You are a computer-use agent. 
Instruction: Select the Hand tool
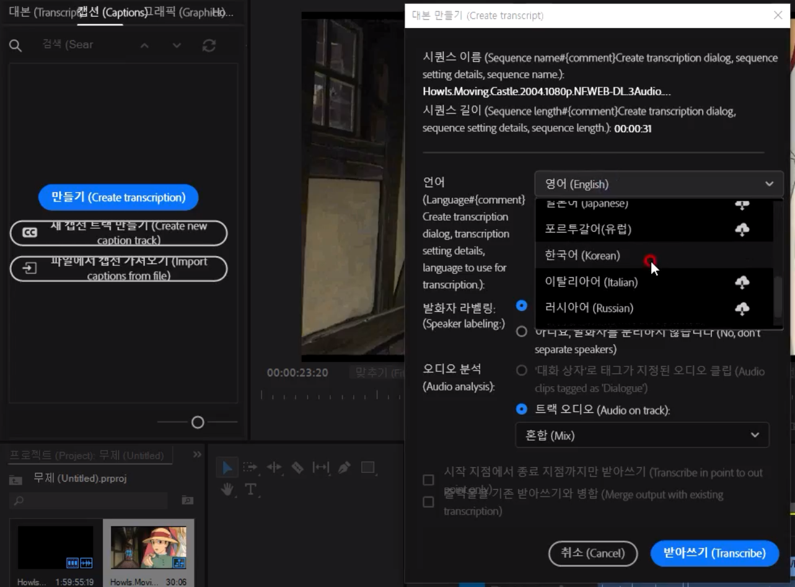tap(227, 490)
